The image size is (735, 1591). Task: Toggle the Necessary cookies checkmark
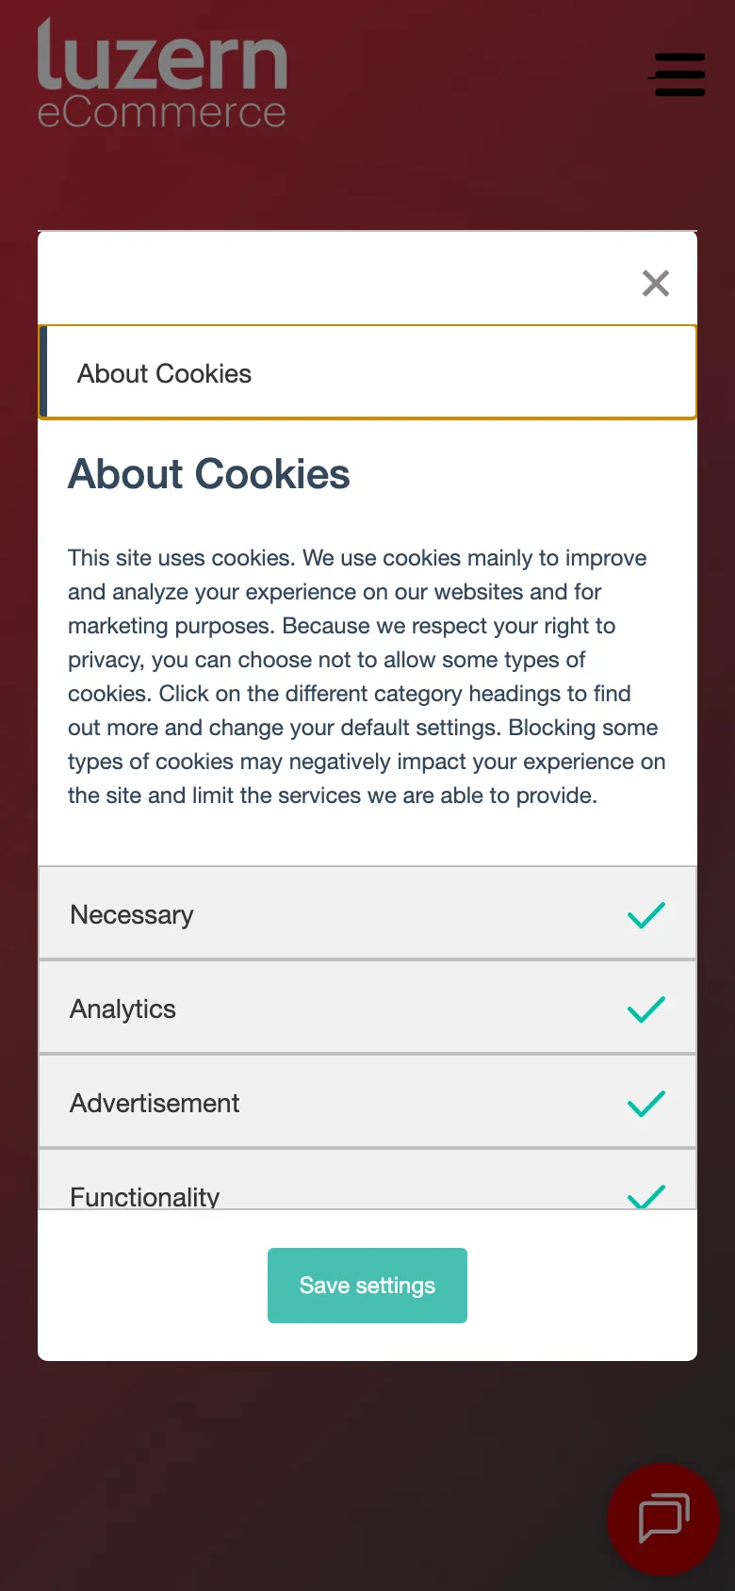click(x=646, y=914)
